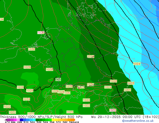159x123 pixels.
Task: Select the cyan swatch left of the greens
Action: (x=34, y=120)
